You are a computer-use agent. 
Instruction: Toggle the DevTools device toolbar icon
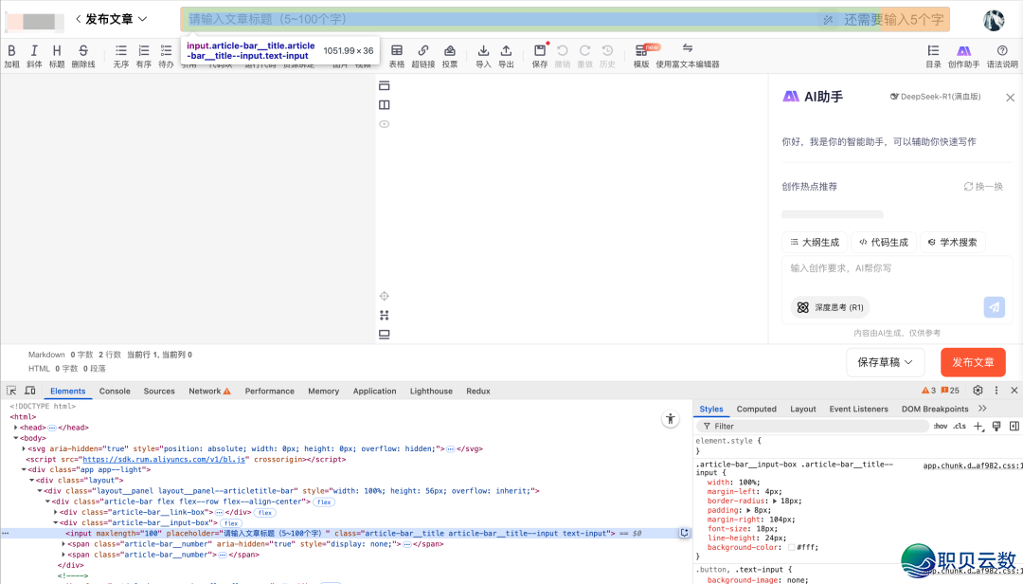coord(30,391)
